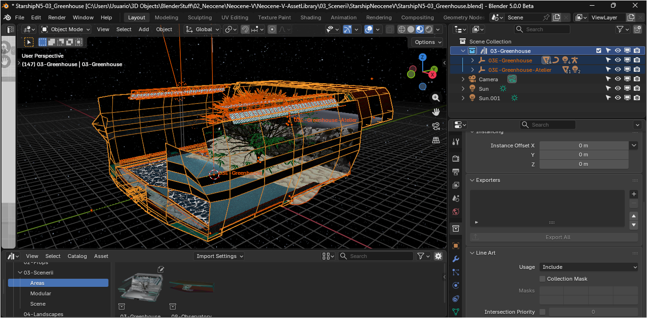Click the hand Pan view gizmo
This screenshot has height=318, width=647.
click(x=436, y=112)
